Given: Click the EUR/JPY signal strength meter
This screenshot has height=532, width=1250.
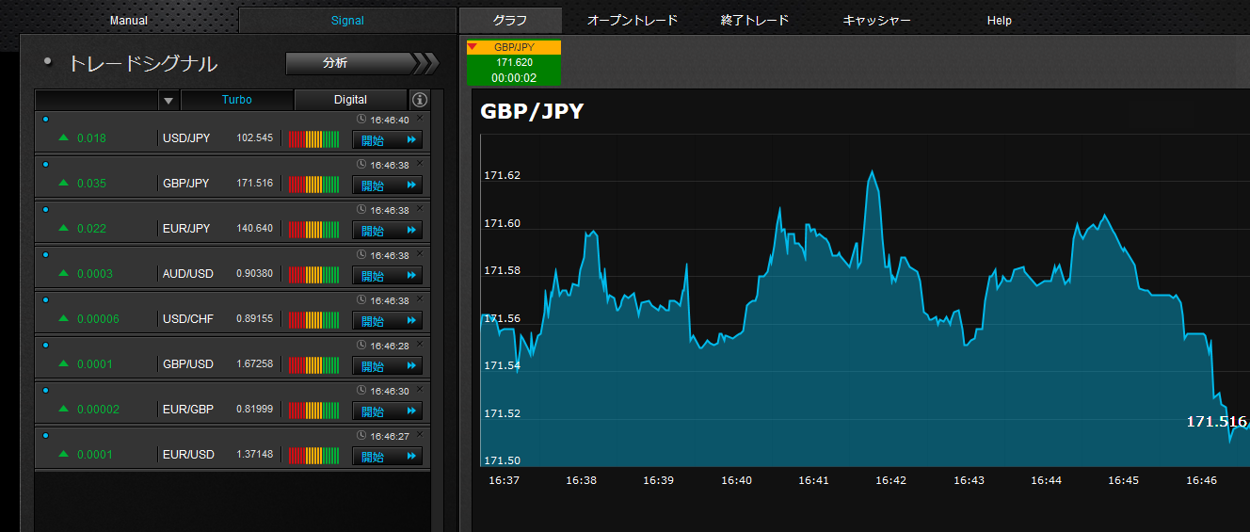Looking at the screenshot, I should 313,230.
